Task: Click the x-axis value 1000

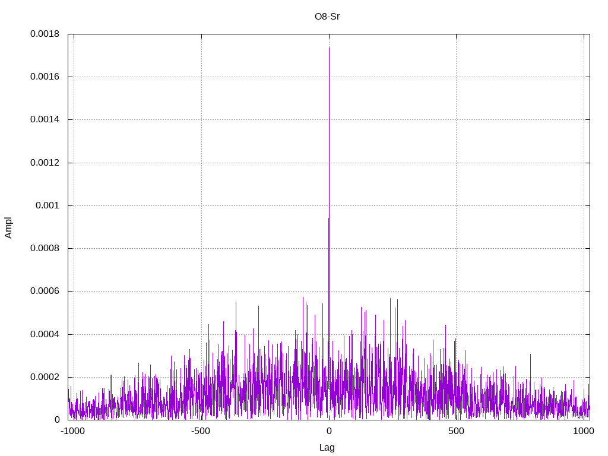Action: pos(584,431)
